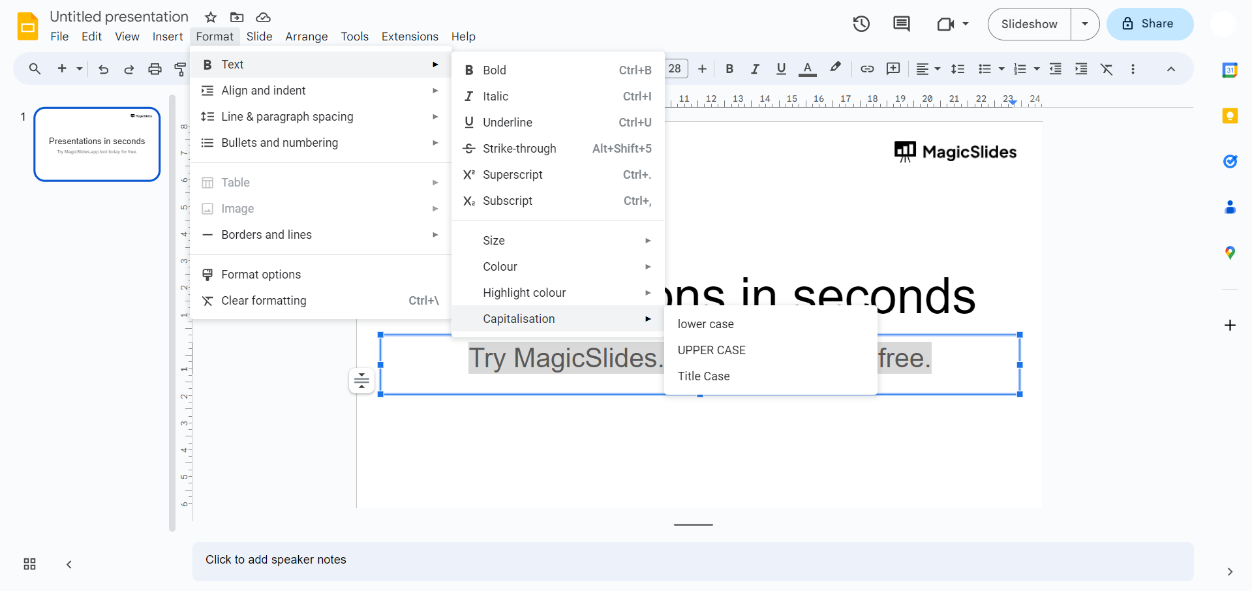
Task: Open more toolbar options (three dots)
Action: pos(1133,69)
